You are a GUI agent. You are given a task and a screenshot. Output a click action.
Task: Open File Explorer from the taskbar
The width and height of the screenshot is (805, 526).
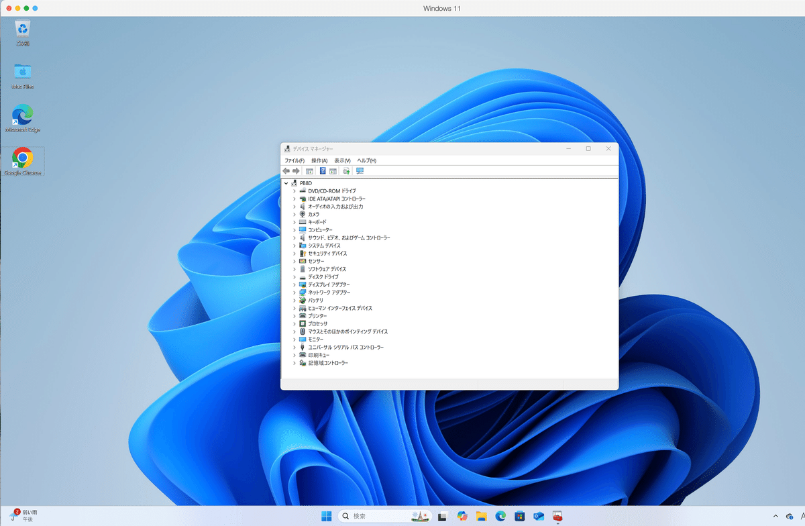click(481, 516)
